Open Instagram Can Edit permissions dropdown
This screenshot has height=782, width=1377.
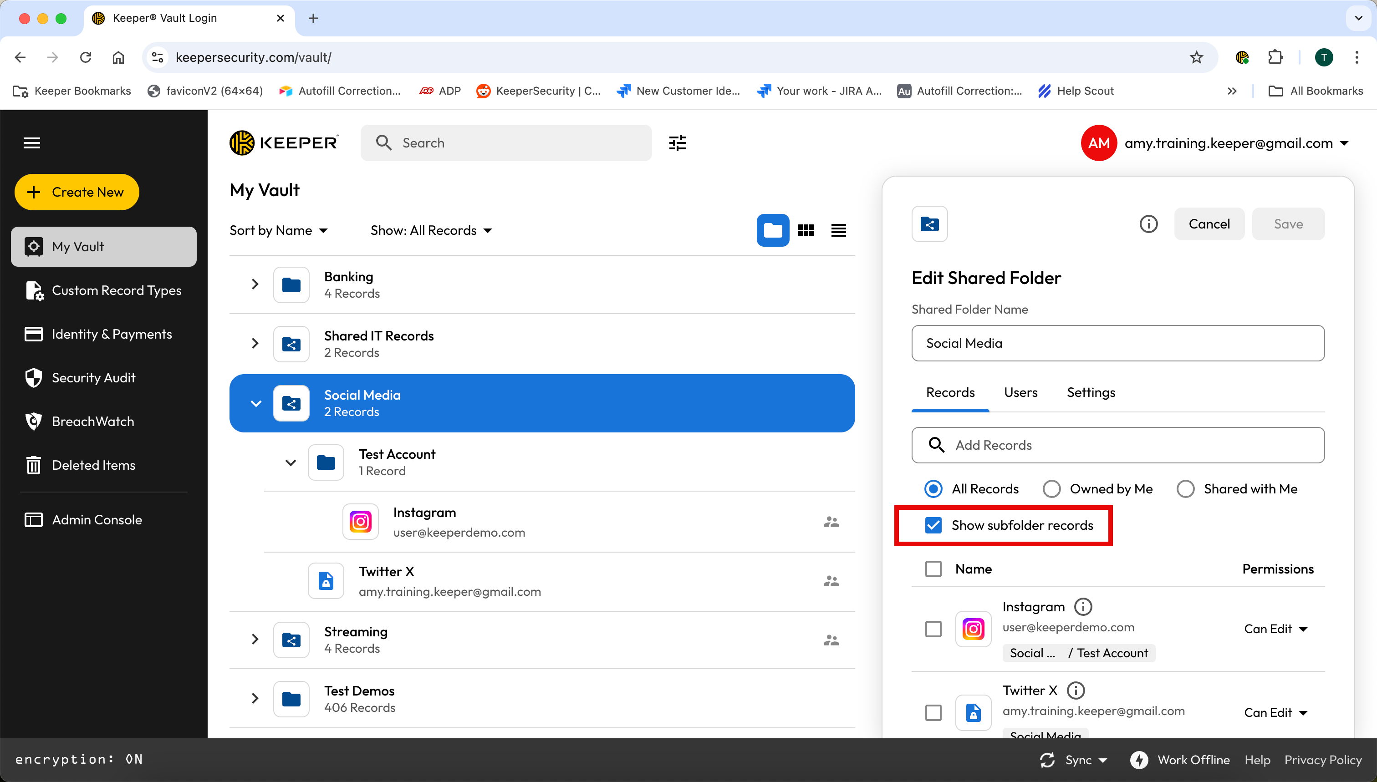(x=1275, y=629)
